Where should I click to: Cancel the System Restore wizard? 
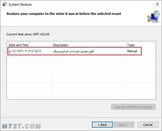(x=148, y=125)
